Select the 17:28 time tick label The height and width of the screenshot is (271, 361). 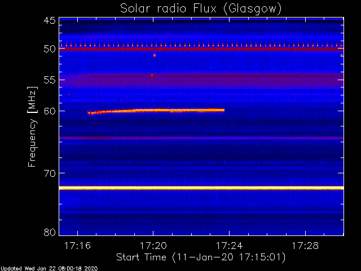tap(305, 246)
